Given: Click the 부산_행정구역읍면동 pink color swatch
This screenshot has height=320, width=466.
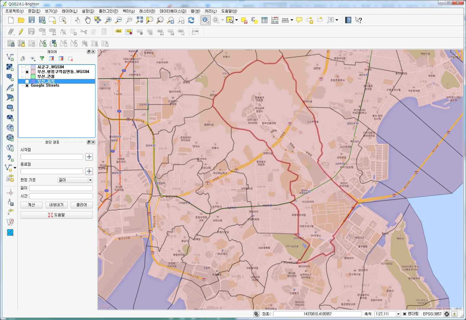Looking at the screenshot, I should [x=33, y=72].
